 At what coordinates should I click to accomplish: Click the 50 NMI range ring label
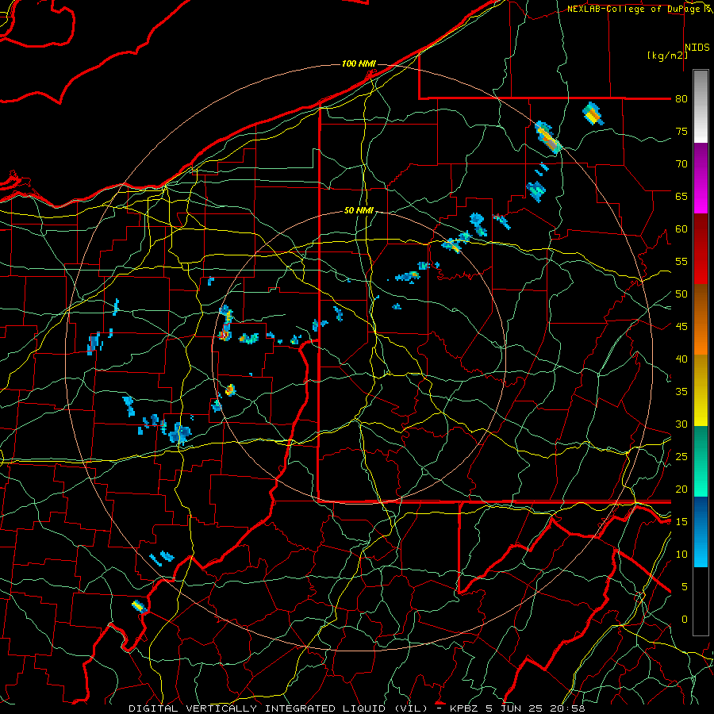(x=359, y=210)
